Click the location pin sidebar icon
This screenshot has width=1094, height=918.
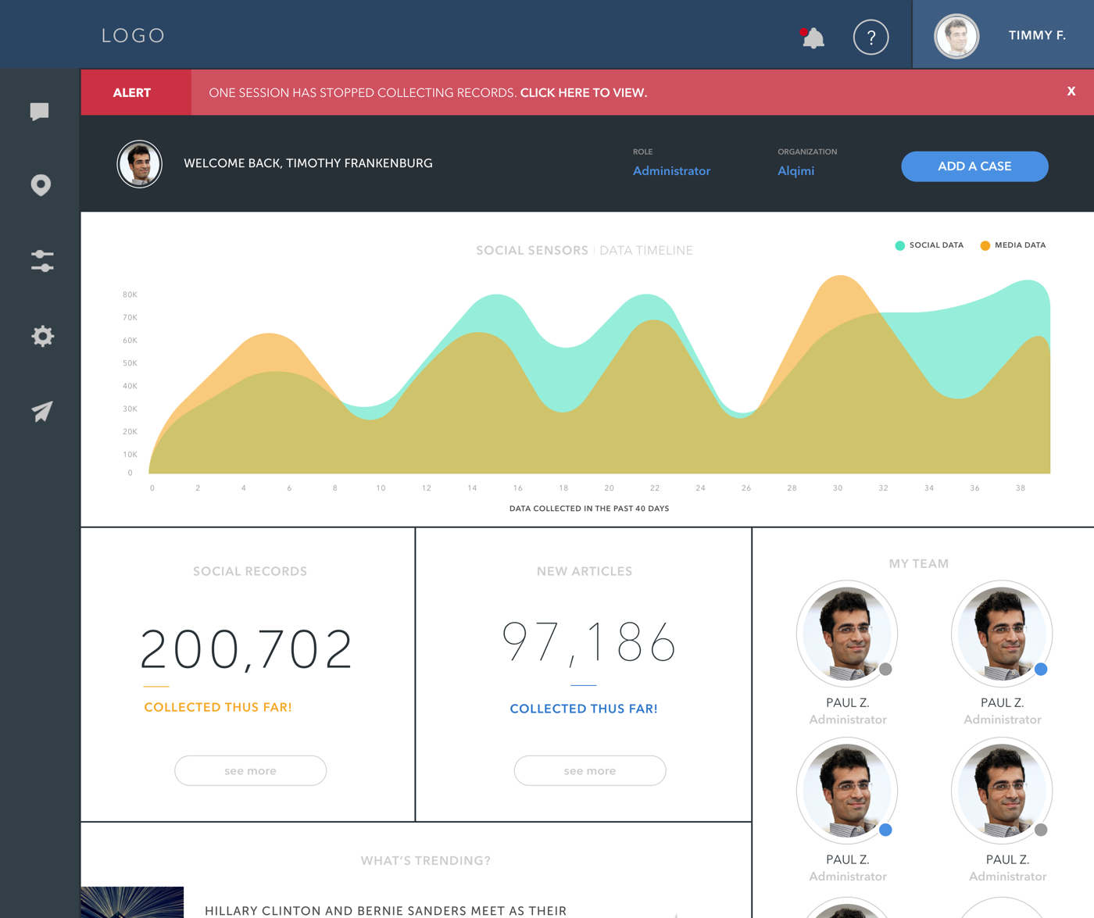(41, 185)
